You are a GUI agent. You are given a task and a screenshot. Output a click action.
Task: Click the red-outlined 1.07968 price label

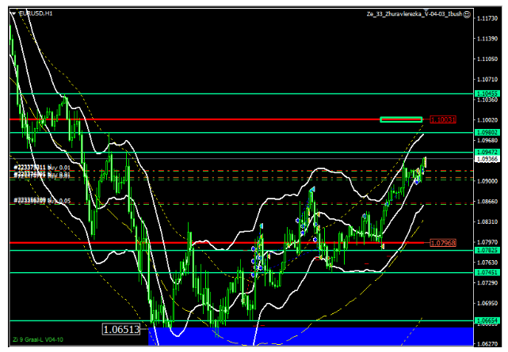tap(442, 242)
